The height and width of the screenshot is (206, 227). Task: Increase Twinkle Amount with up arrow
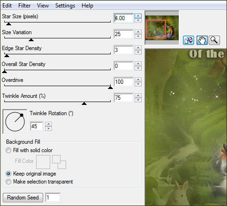pos(138,96)
